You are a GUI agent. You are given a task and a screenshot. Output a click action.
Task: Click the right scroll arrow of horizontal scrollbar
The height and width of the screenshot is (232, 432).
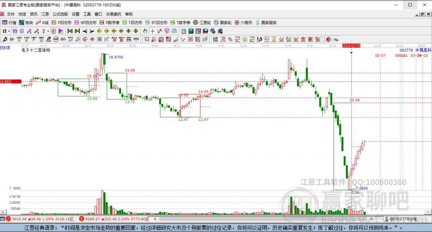point(371,219)
